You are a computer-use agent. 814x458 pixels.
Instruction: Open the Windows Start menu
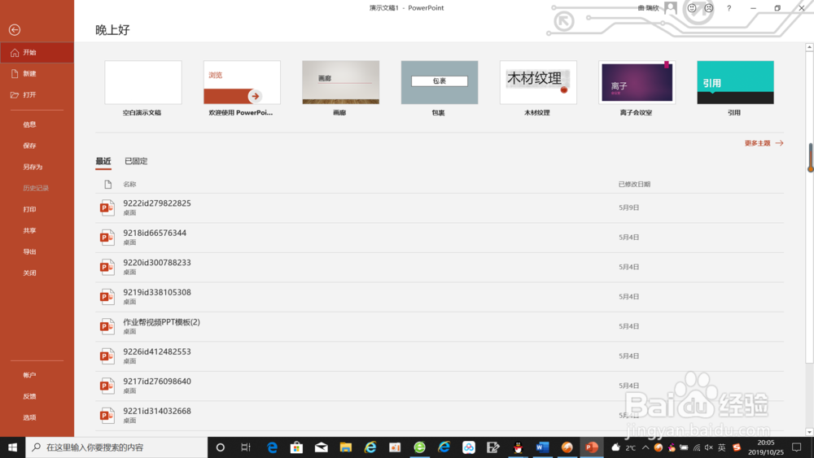12,447
